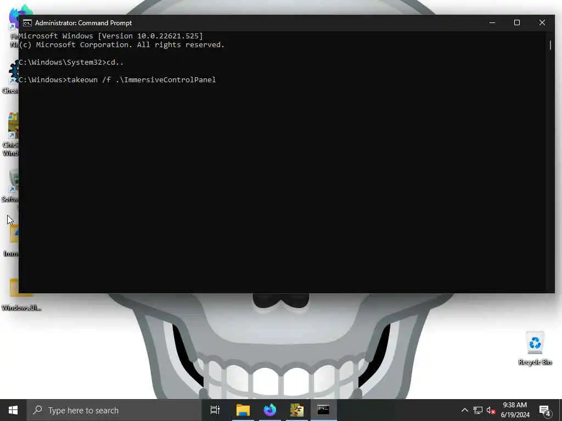
Task: Click the Command Prompt title bar icon
Action: click(x=27, y=23)
